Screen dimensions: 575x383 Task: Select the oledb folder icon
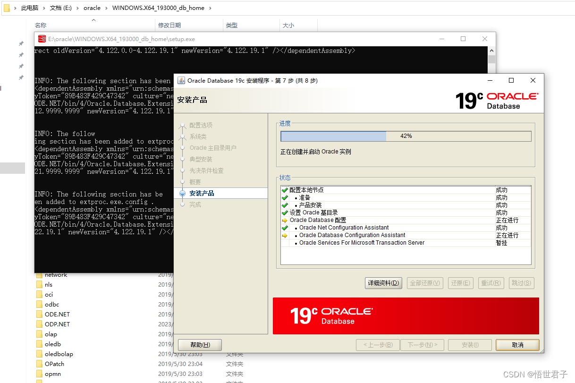(x=39, y=344)
